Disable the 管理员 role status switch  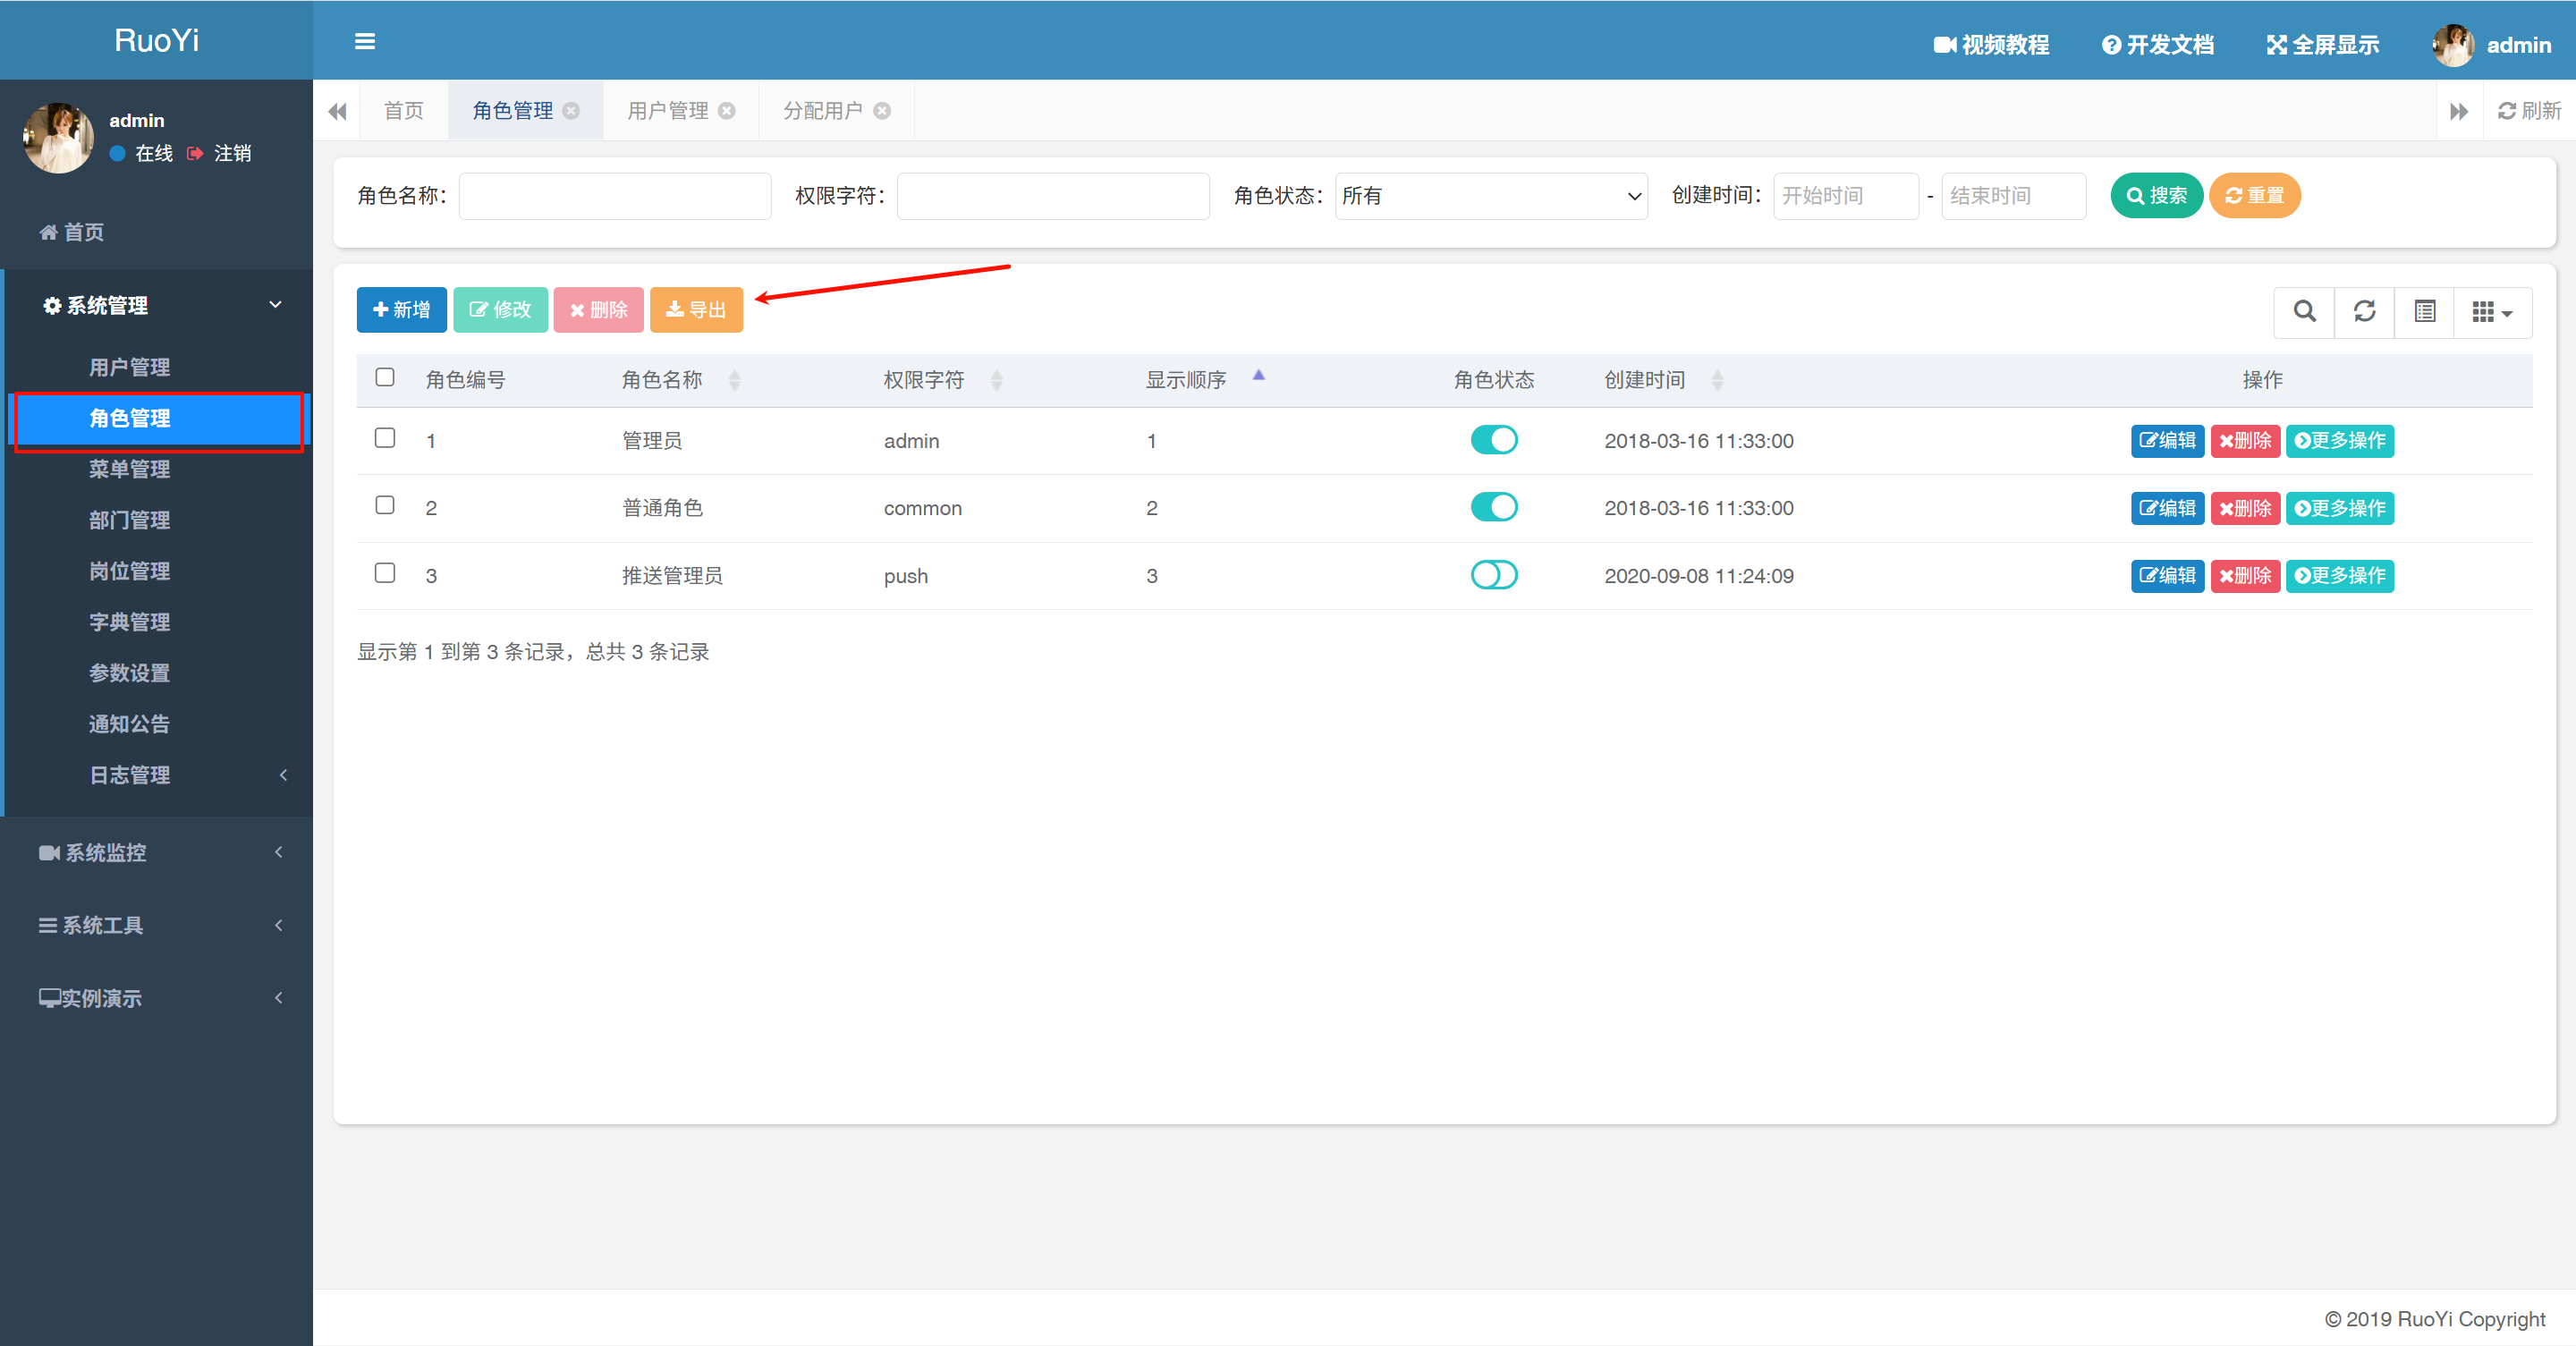[1493, 440]
